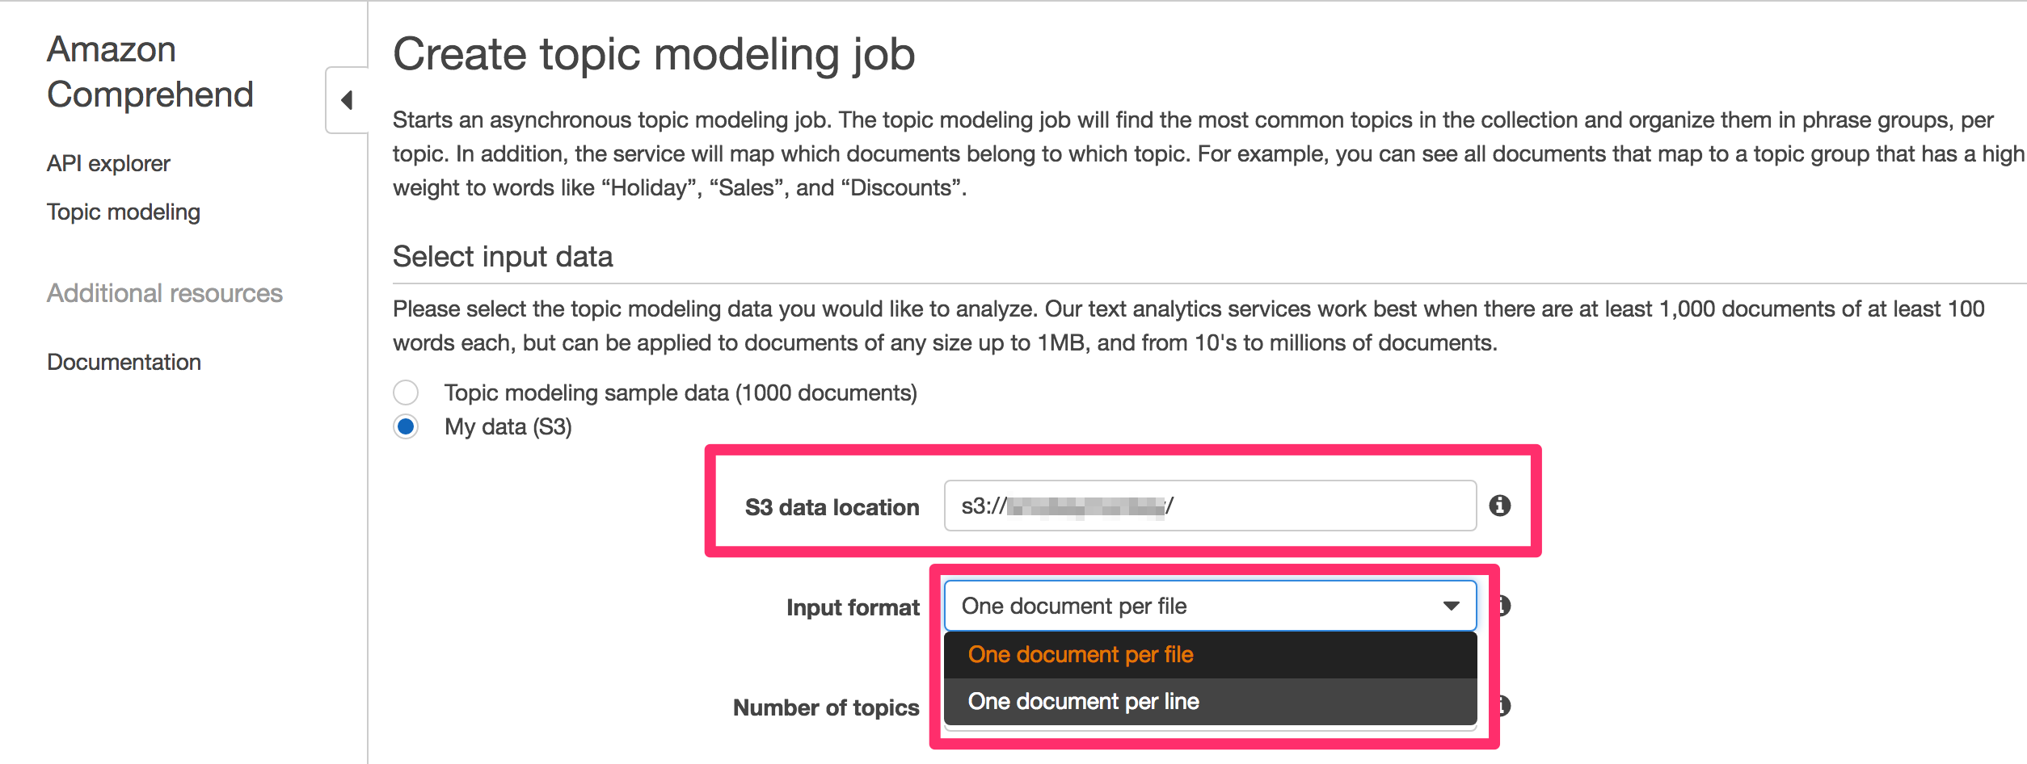Select the Topic modeling sample data radio button
2027x764 pixels.
[x=407, y=392]
